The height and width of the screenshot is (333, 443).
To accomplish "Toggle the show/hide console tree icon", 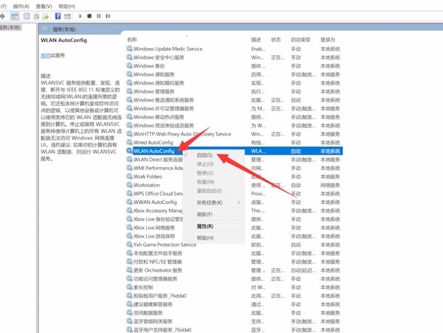I will pos(15,17).
